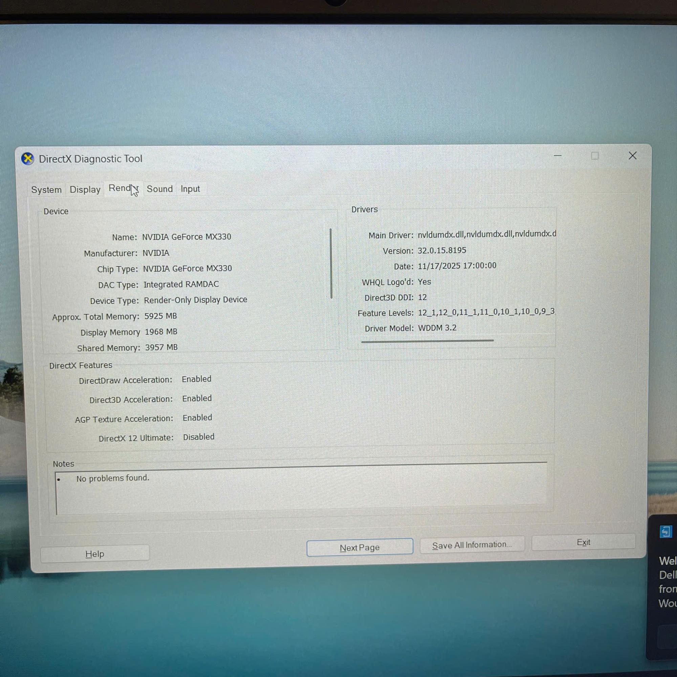Click the 3957 MB shared memory value
Image resolution: width=677 pixels, height=677 pixels.
point(161,348)
